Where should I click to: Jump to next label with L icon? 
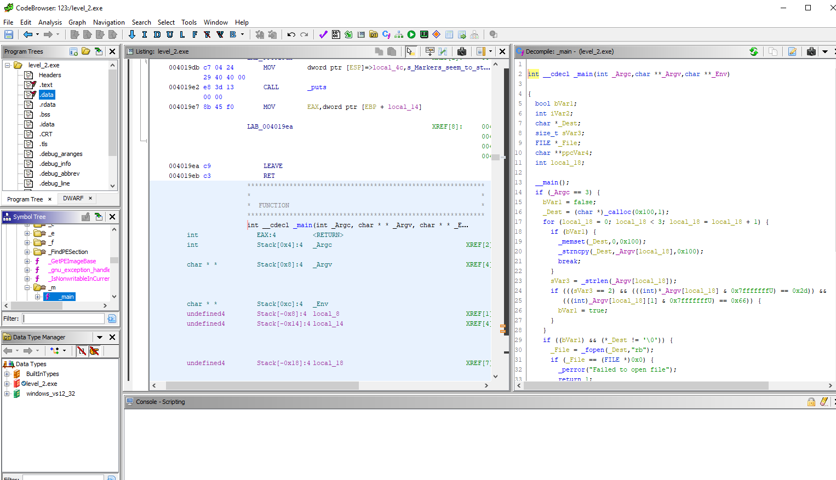[182, 34]
